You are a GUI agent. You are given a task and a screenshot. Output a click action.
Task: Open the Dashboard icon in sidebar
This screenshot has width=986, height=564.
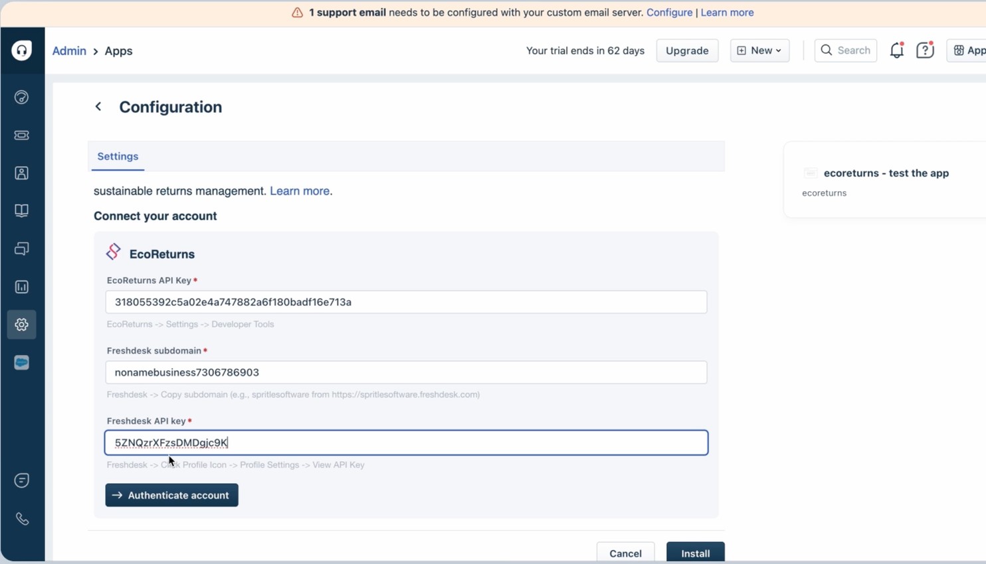click(x=22, y=98)
